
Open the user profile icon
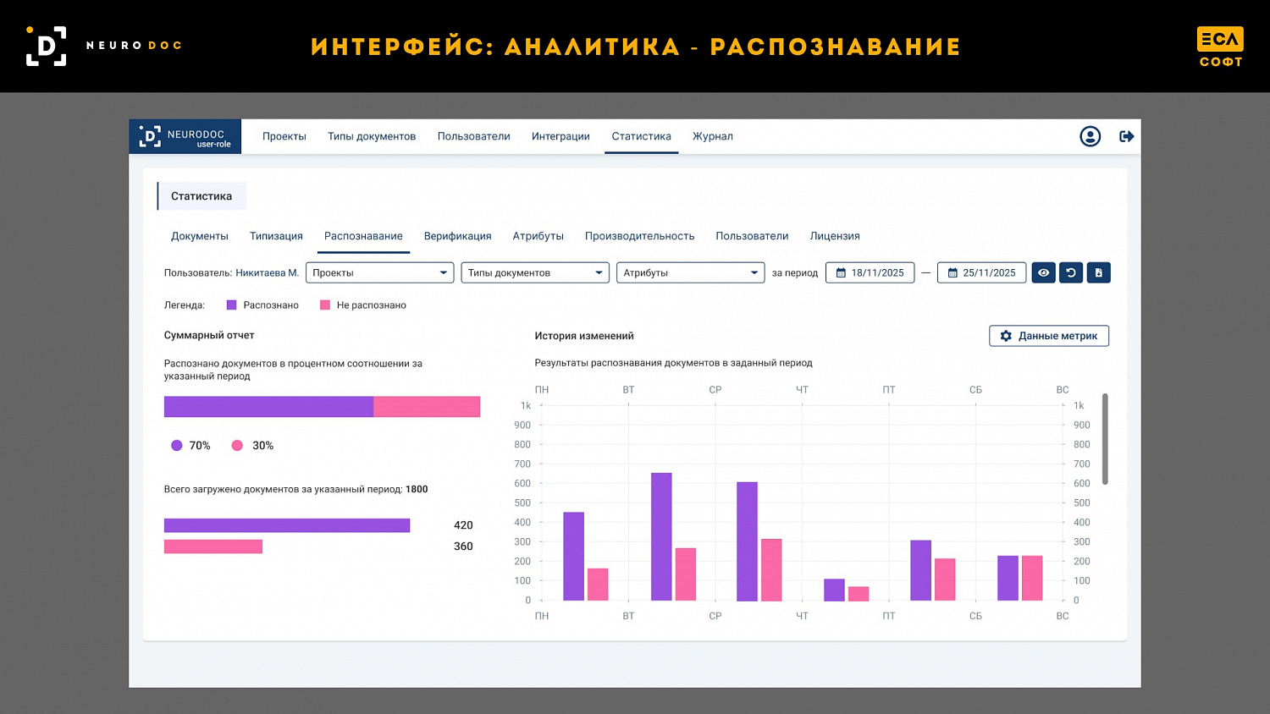coord(1090,136)
